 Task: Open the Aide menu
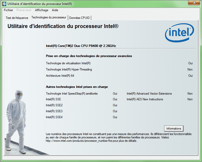[55, 10]
